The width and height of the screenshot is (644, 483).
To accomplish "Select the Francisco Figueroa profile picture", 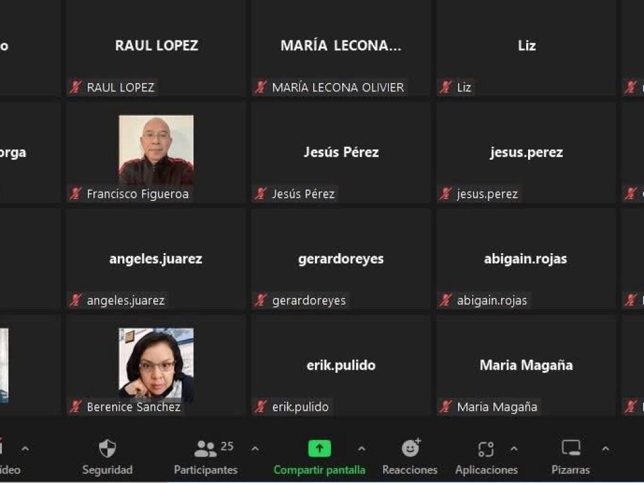I will click(156, 150).
